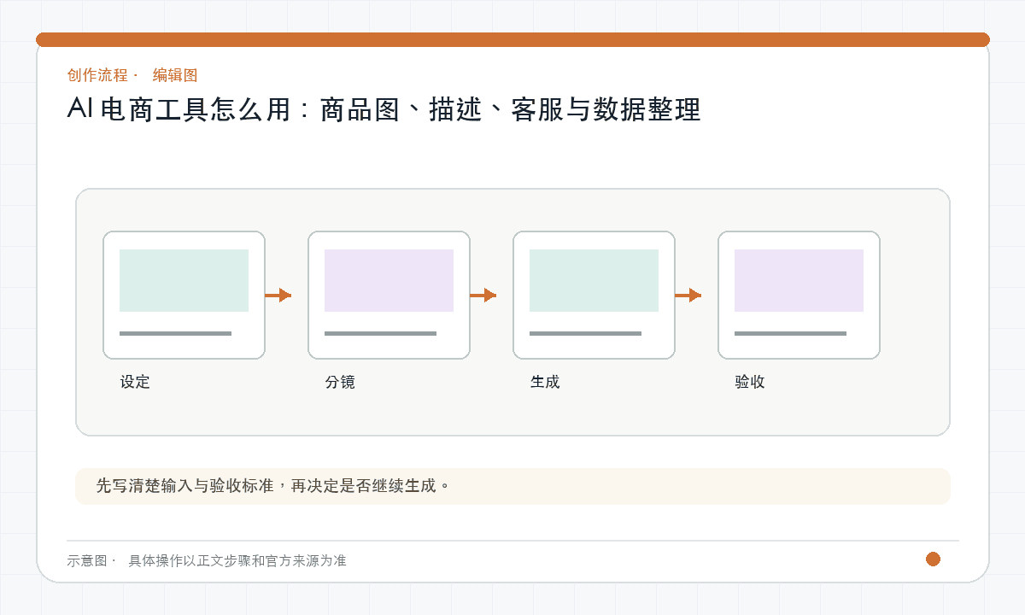The height and width of the screenshot is (615, 1025).
Task: Click the 设定 label text
Action: [x=135, y=382]
